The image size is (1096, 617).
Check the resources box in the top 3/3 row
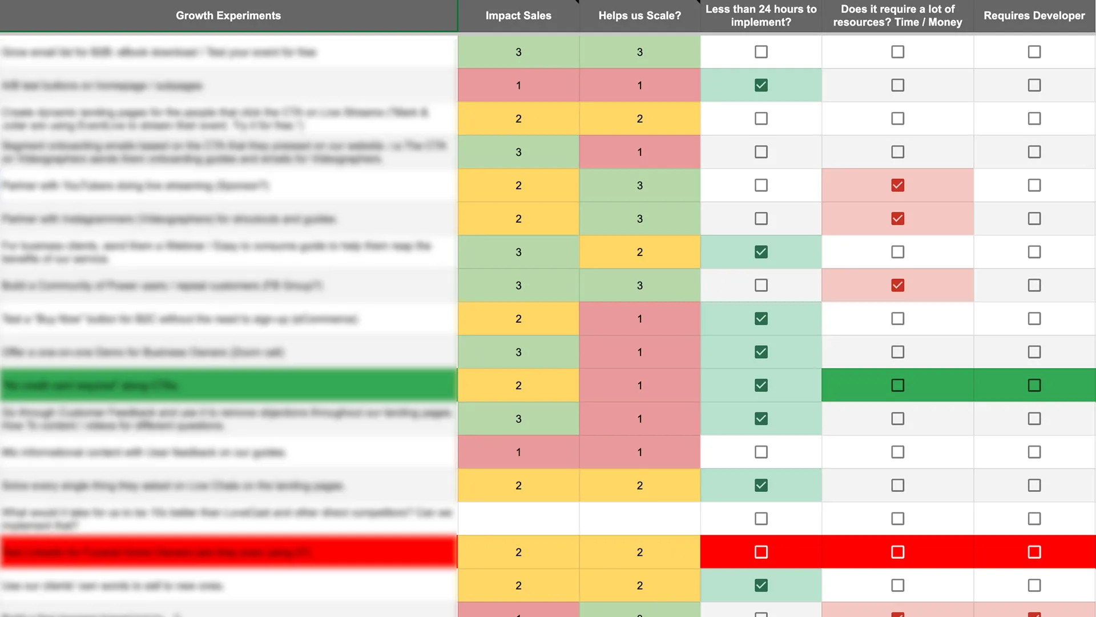(897, 52)
